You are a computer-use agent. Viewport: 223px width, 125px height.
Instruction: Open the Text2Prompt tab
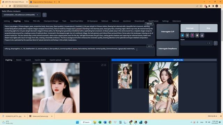coord(153,21)
